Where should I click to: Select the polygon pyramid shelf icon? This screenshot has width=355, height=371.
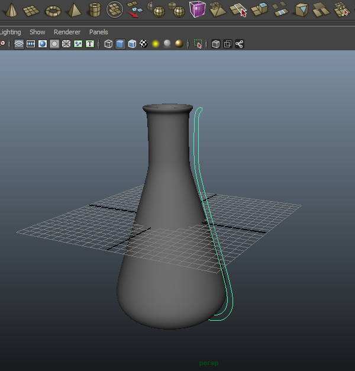(73, 9)
